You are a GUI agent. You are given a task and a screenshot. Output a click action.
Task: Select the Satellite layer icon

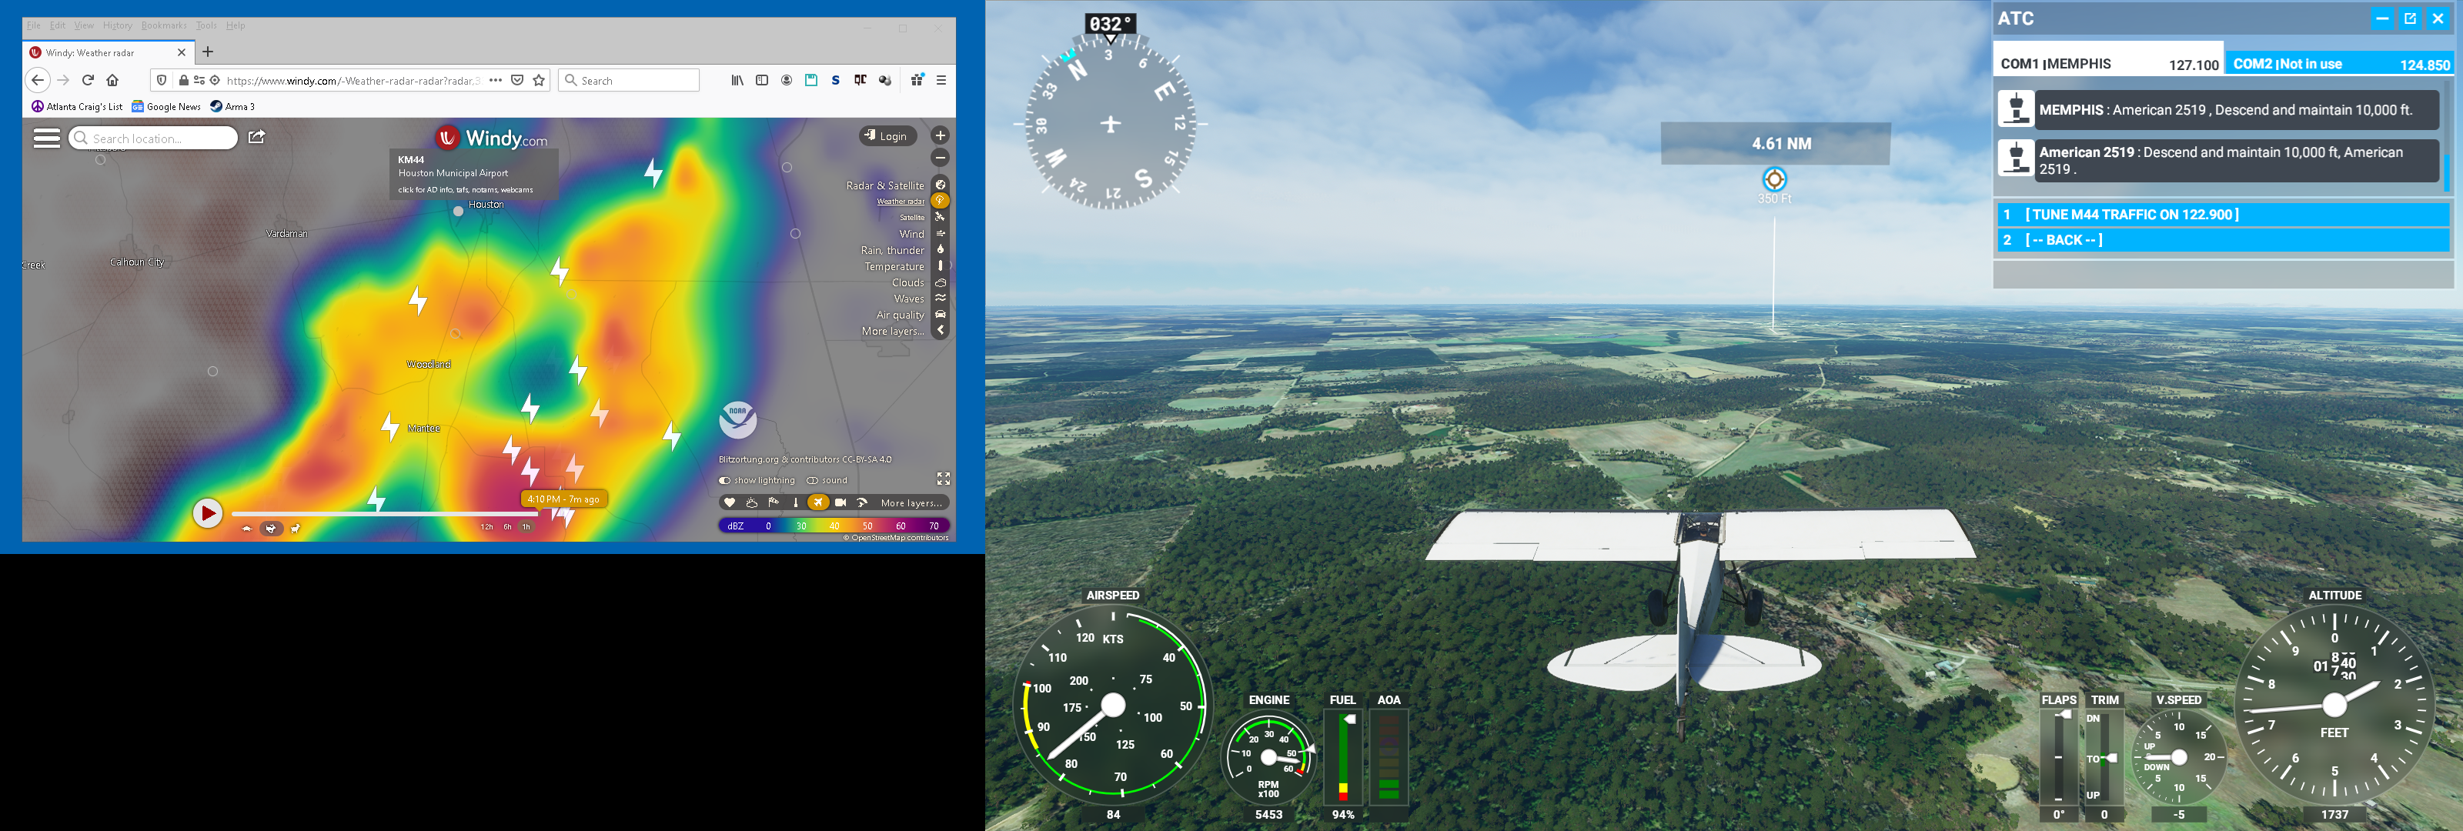tap(940, 217)
